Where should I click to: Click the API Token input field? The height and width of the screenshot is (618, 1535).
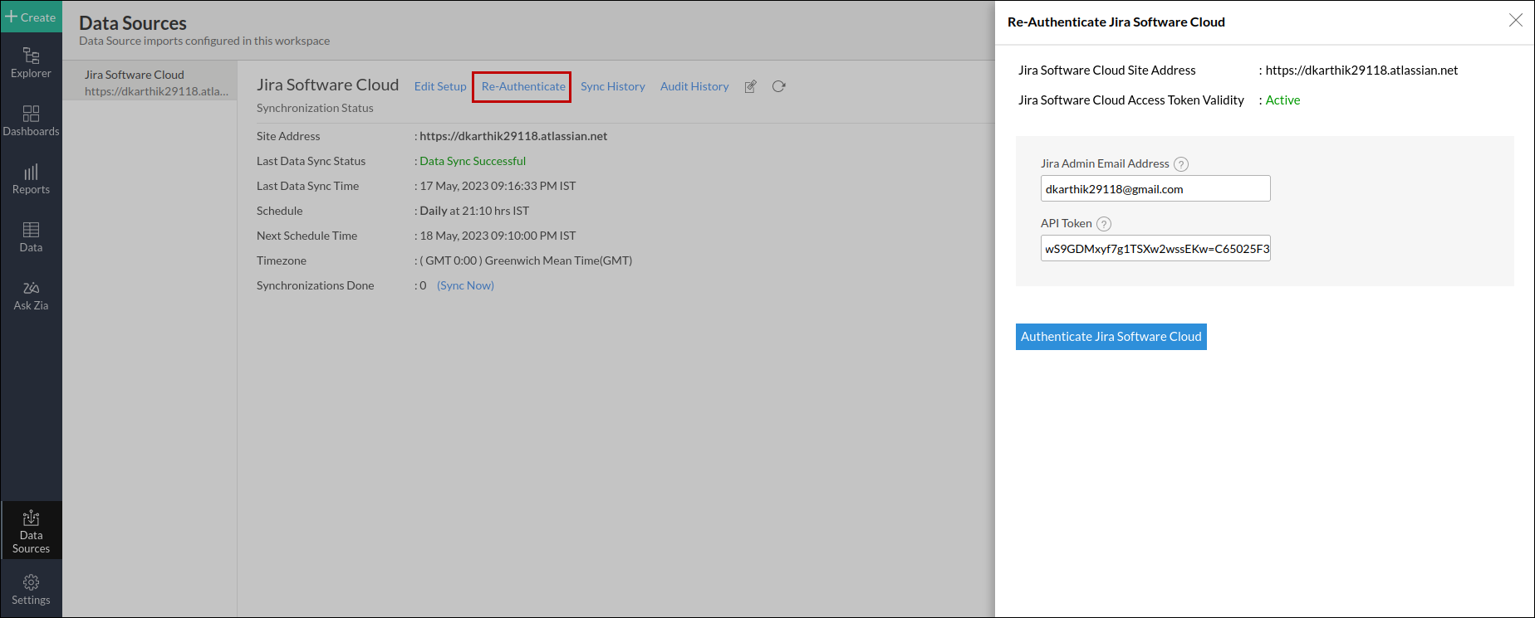click(1155, 248)
